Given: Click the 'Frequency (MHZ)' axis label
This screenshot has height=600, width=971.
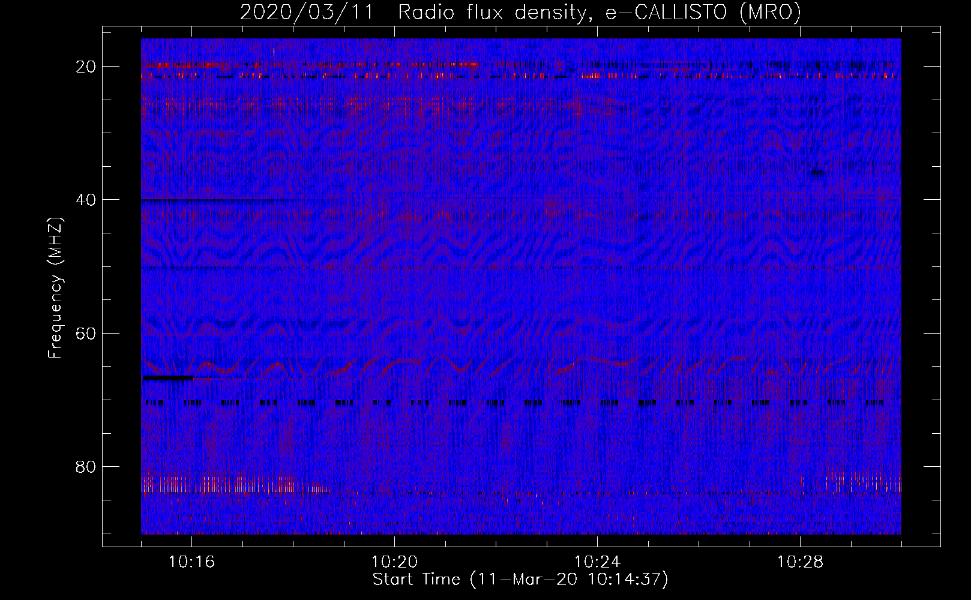Looking at the screenshot, I should (55, 288).
